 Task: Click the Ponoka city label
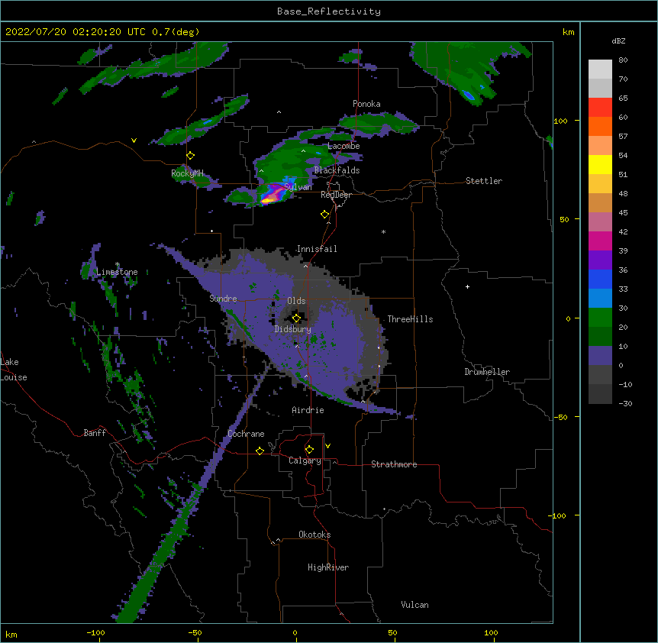(x=366, y=104)
